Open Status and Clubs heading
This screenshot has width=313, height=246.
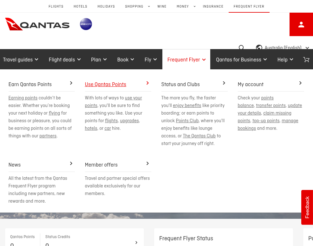(x=180, y=84)
